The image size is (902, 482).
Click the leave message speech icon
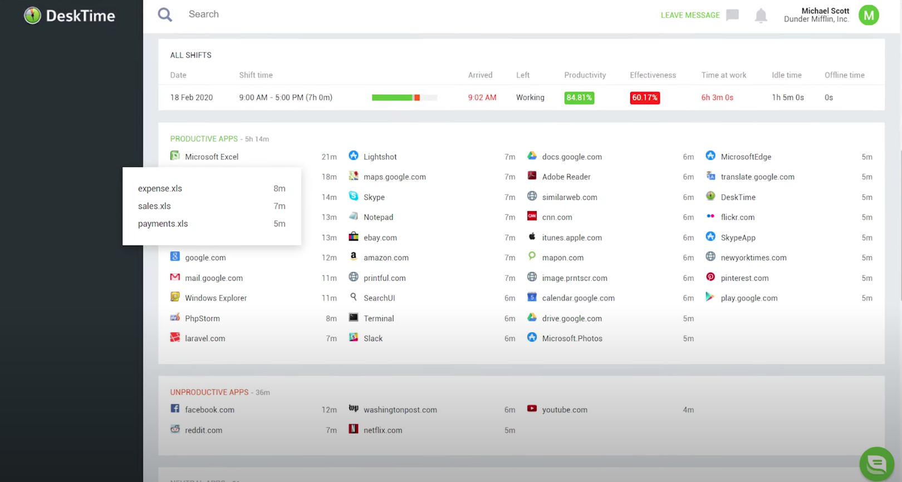click(x=733, y=15)
